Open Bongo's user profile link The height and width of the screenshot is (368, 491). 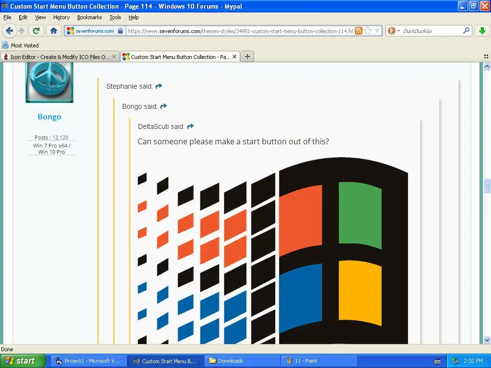[x=49, y=117]
